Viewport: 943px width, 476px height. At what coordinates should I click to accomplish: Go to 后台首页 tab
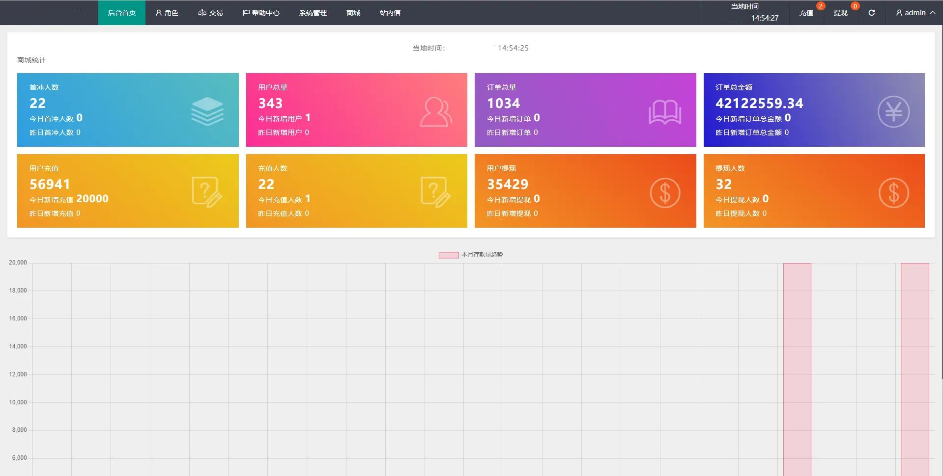[121, 13]
